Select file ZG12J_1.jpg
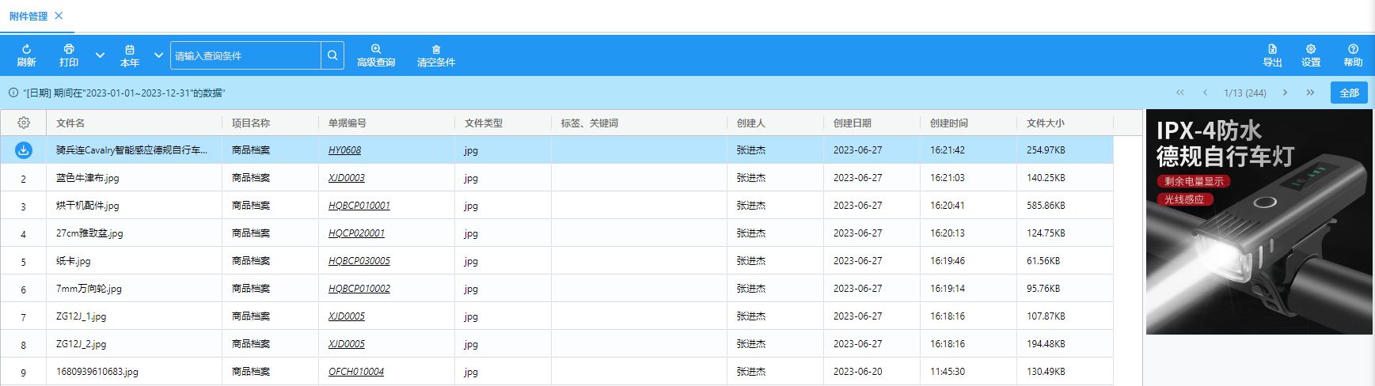Image resolution: width=1375 pixels, height=386 pixels. pyautogui.click(x=81, y=316)
